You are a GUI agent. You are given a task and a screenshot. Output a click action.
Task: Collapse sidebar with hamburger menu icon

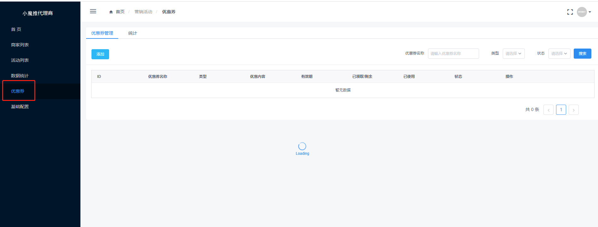(x=93, y=11)
